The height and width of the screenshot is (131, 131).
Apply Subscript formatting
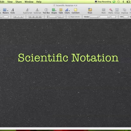pos(37,11)
